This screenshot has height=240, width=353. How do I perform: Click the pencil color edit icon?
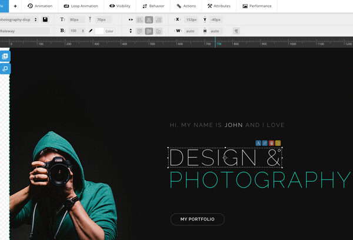point(91,31)
